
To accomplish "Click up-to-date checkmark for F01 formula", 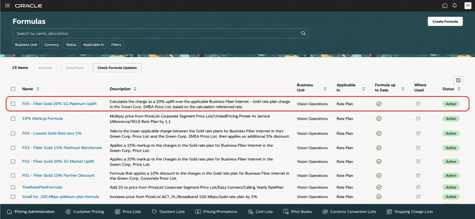I will pos(379,175).
